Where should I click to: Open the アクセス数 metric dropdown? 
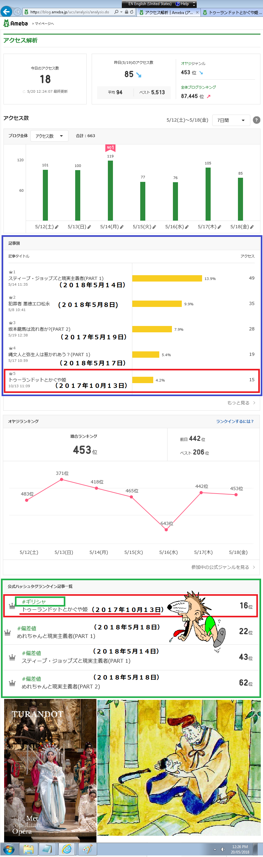[49, 136]
